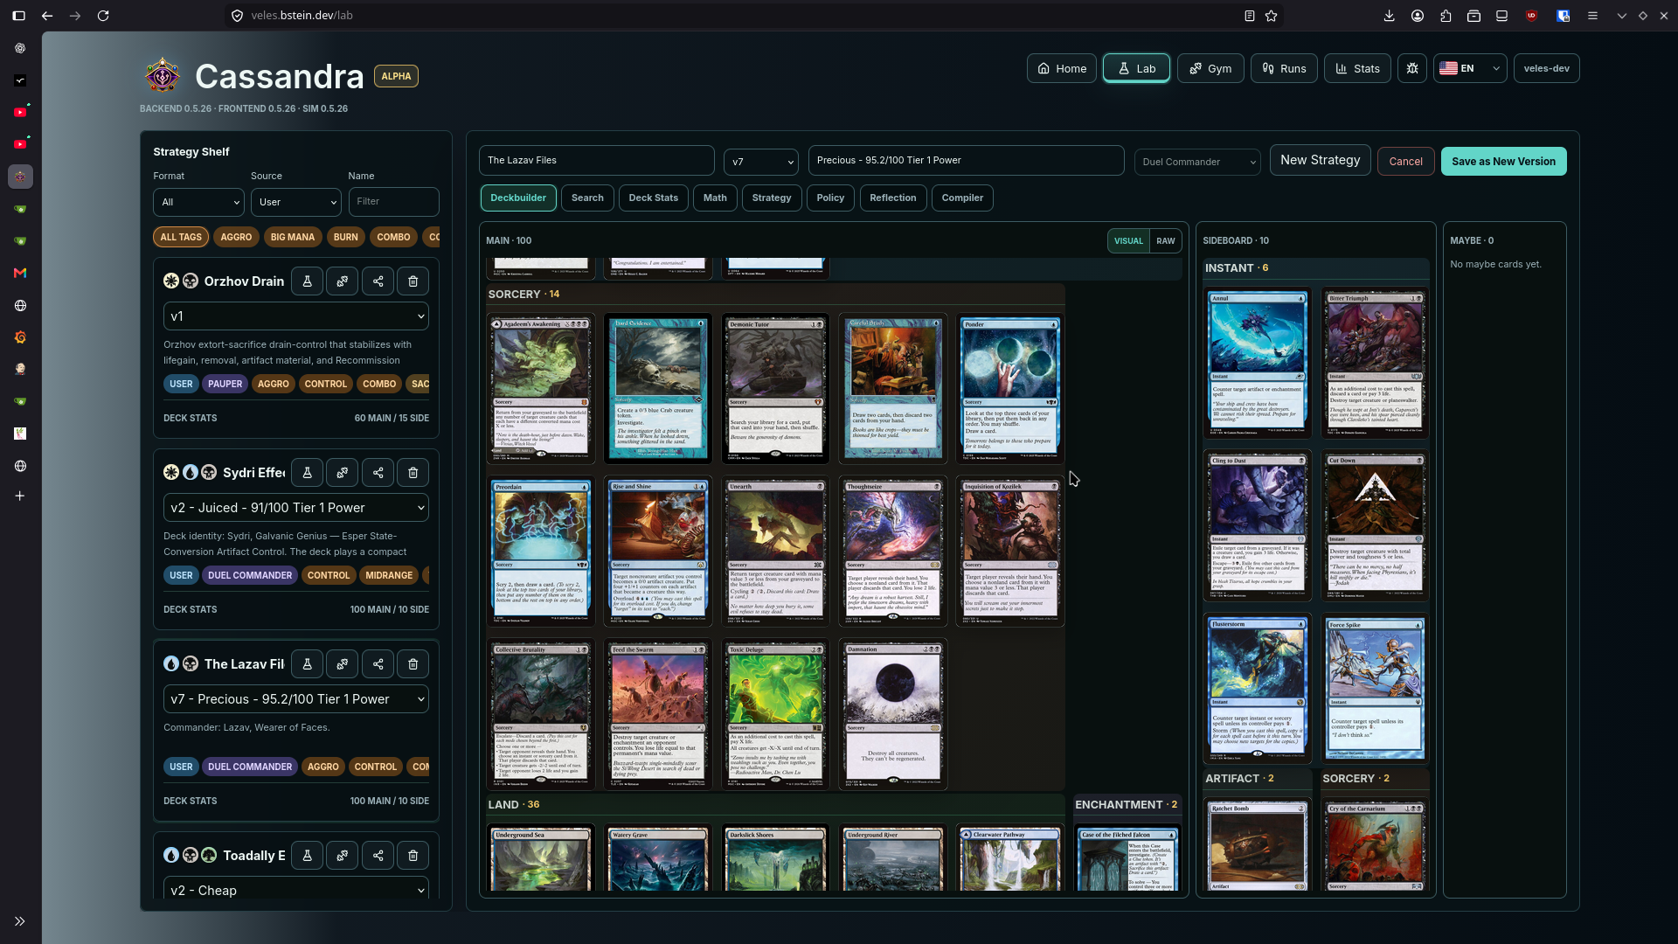Image resolution: width=1678 pixels, height=944 pixels.
Task: Toggle the ALL TAGS filter chip
Action: [181, 237]
